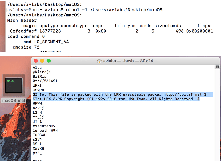Zoom the avlabs bash terminal window

(x=49, y=61)
